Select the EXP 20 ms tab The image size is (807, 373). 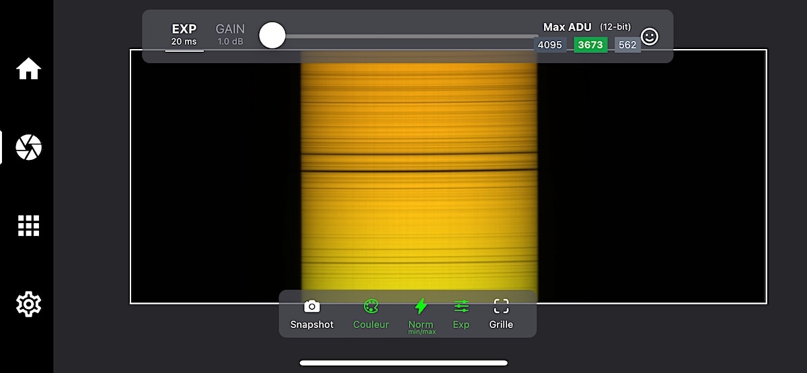[x=184, y=35]
